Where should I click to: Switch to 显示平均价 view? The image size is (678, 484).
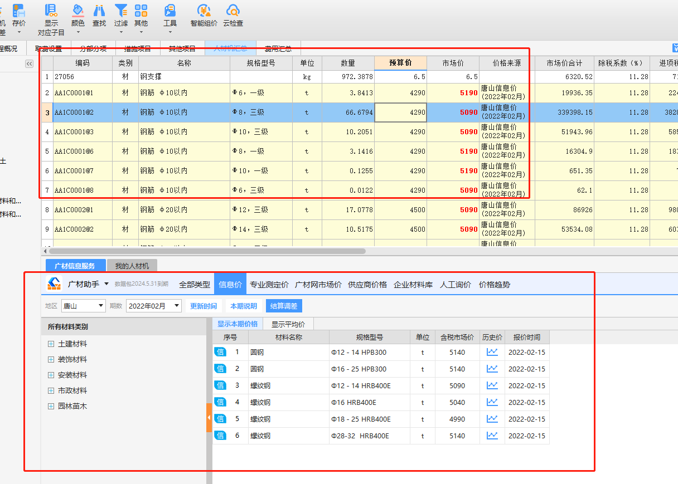(288, 324)
